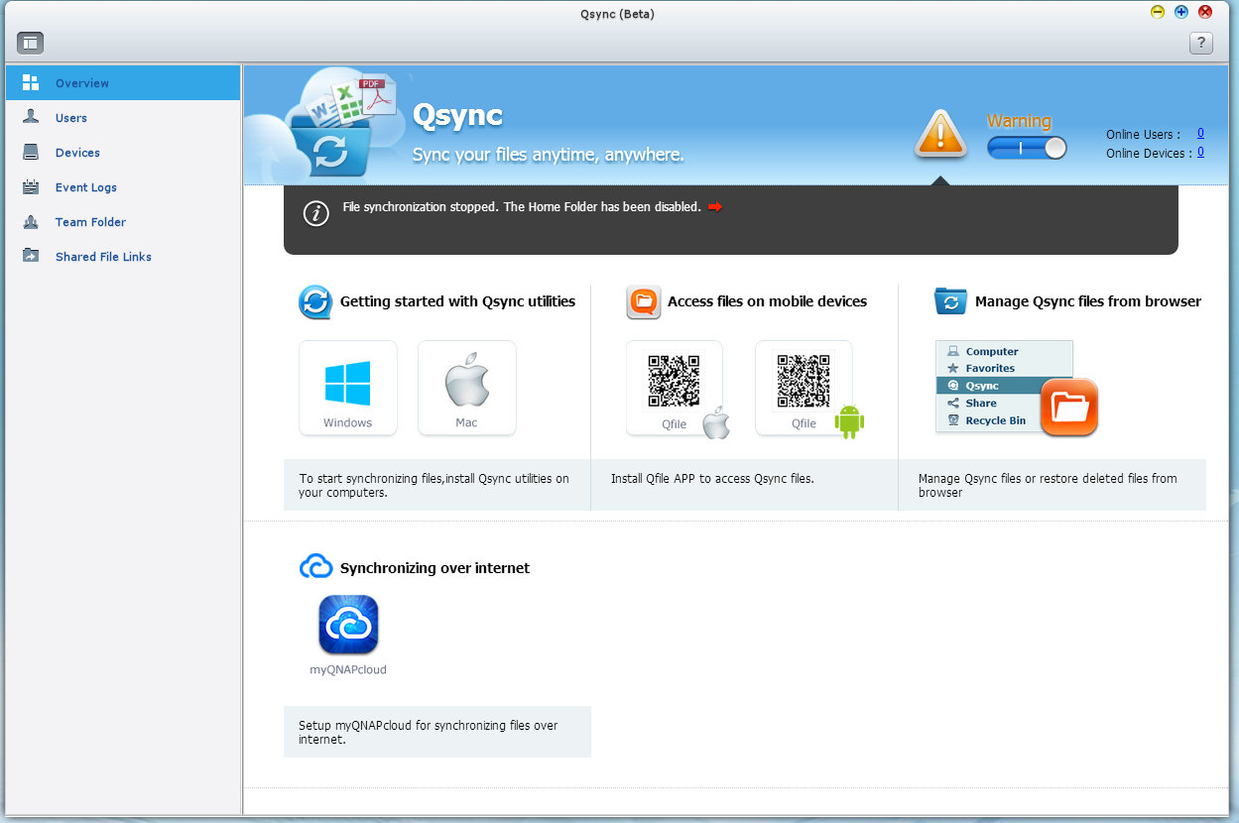Screen dimensions: 1239x823
Task: Click the orange warning triangle icon
Action: tap(940, 133)
